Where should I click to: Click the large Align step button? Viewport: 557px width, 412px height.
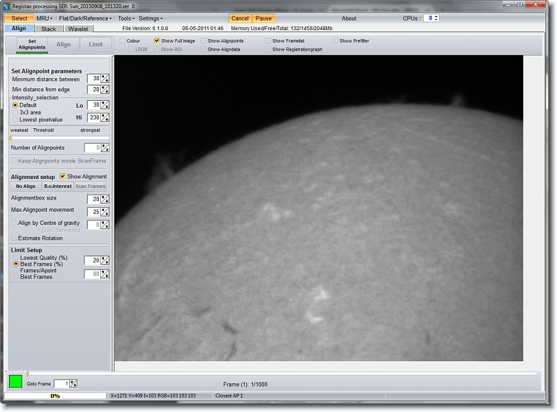[64, 45]
